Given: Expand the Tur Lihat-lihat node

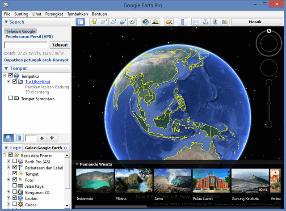Looking at the screenshot, I should pos(8,82).
